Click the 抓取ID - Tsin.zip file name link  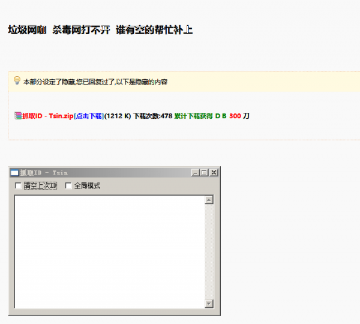click(48, 116)
